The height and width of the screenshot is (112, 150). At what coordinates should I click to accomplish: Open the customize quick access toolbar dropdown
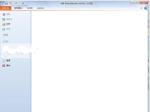tap(23, 3)
